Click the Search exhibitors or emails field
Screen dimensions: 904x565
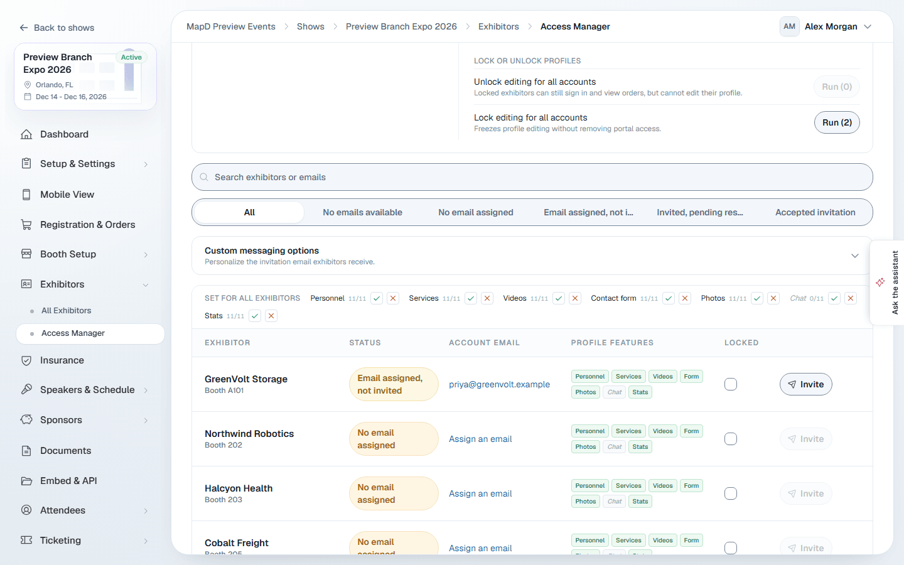coord(532,177)
